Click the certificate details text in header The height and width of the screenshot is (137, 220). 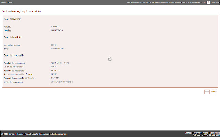click(x=166, y=2)
